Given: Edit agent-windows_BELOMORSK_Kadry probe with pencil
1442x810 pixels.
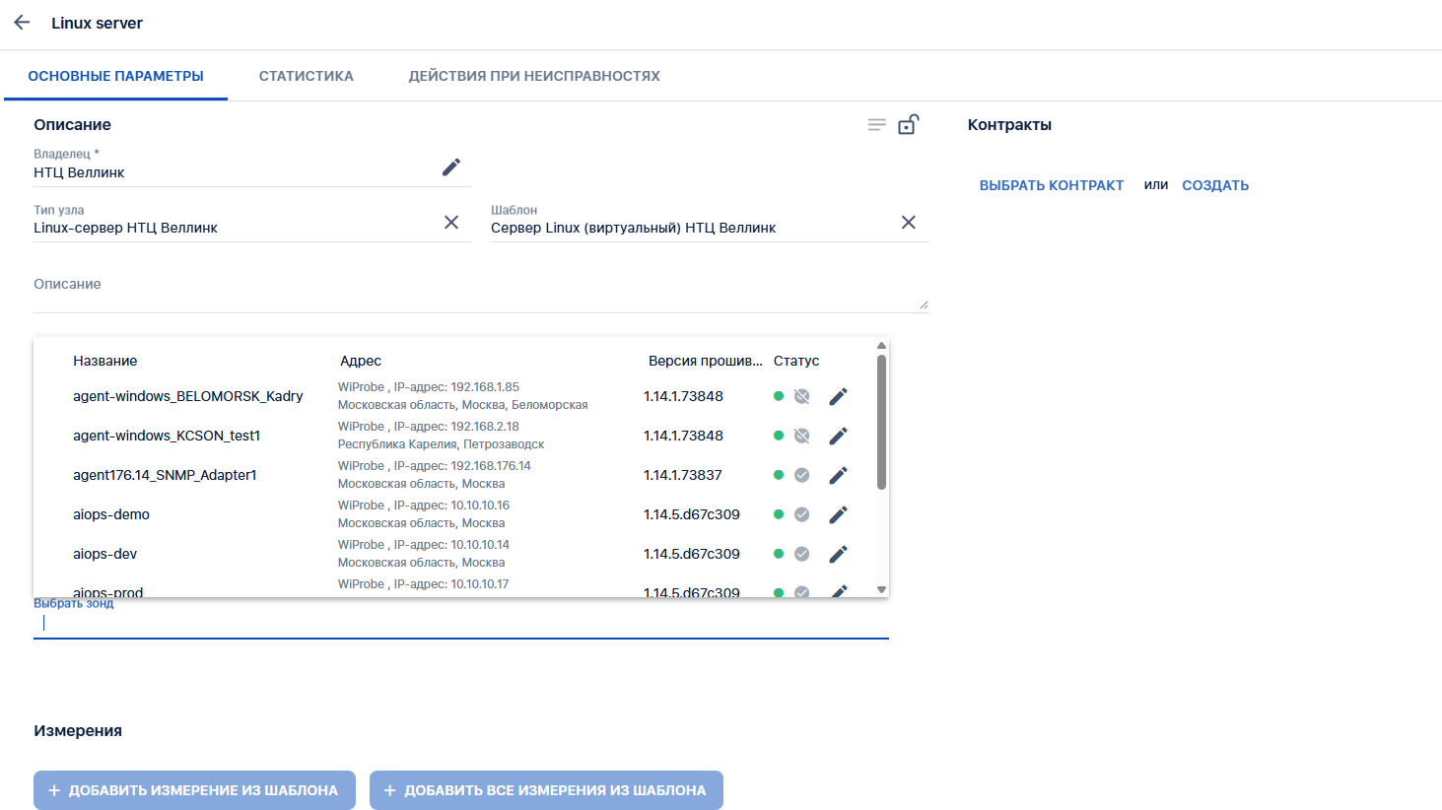Looking at the screenshot, I should tap(838, 396).
